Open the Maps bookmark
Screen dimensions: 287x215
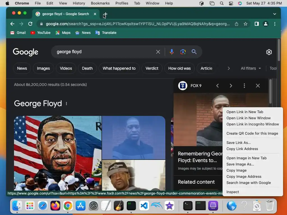point(63,33)
